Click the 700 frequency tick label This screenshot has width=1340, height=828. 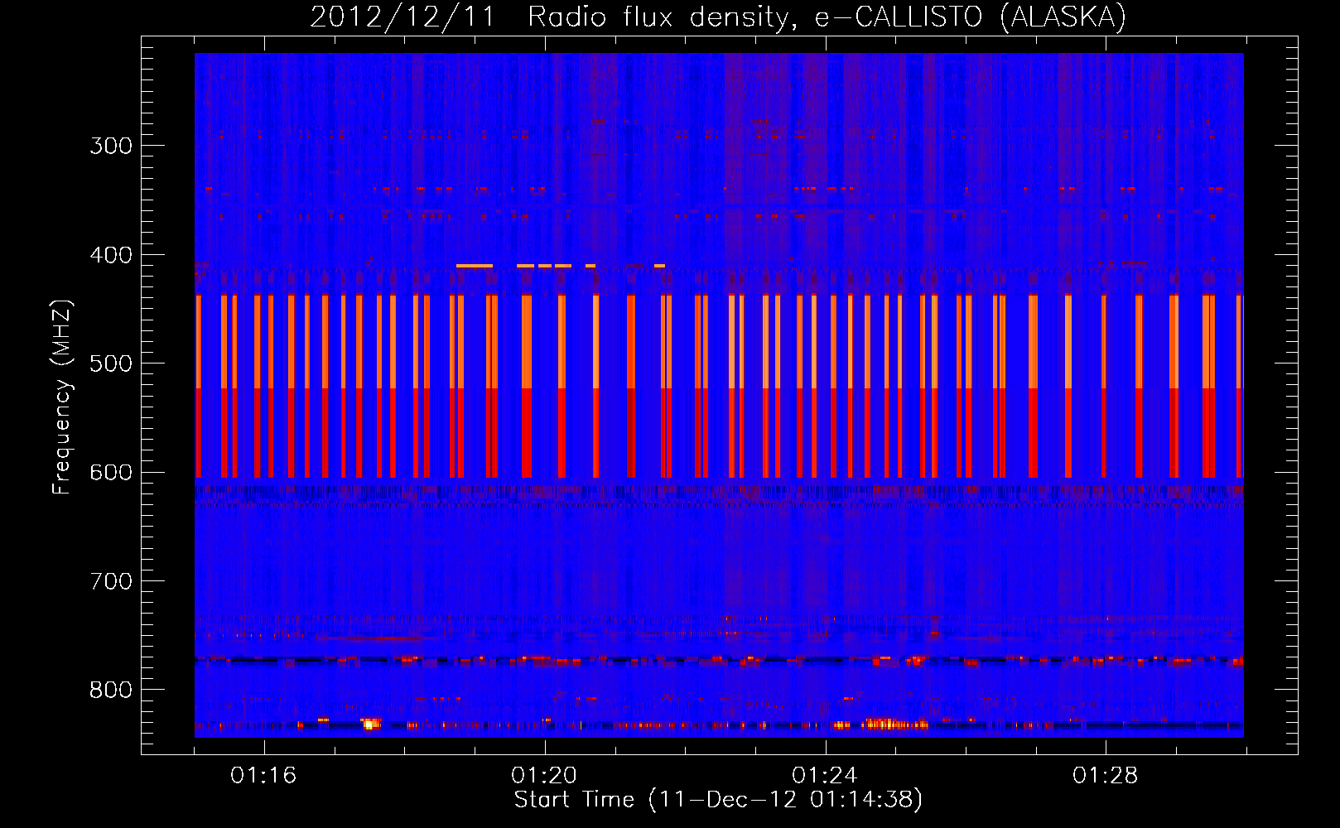pyautogui.click(x=111, y=581)
